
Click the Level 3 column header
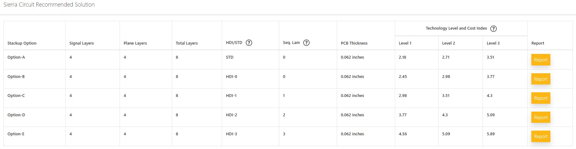493,43
